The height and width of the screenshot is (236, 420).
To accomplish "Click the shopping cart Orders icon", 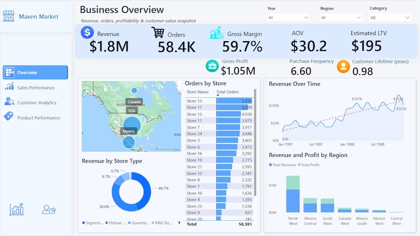I will (x=158, y=32).
